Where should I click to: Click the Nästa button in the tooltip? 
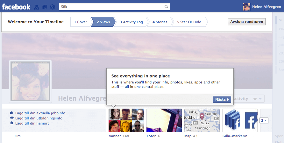222,99
